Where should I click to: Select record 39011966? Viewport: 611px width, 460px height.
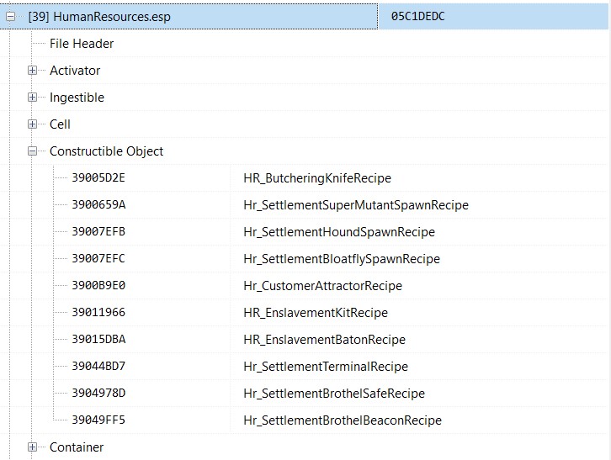point(98,312)
